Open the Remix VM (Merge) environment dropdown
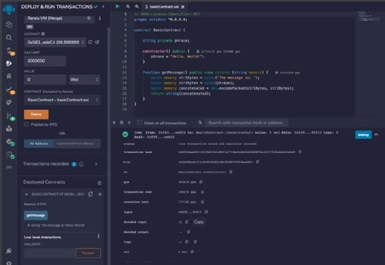The width and height of the screenshot is (385, 265). pyautogui.click(x=59, y=18)
